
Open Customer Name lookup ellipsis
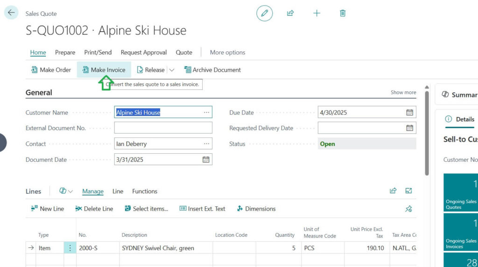(207, 112)
